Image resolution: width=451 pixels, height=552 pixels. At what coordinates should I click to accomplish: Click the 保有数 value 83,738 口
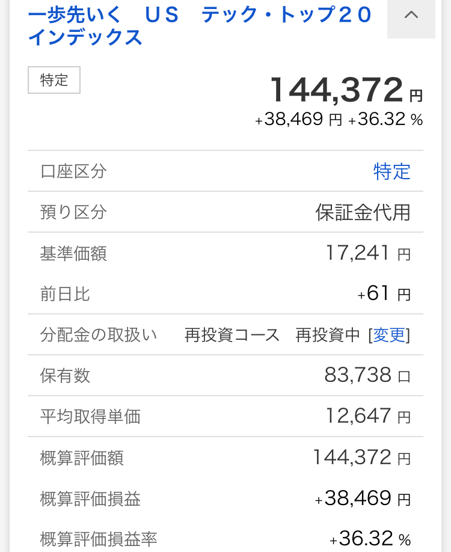click(x=367, y=376)
